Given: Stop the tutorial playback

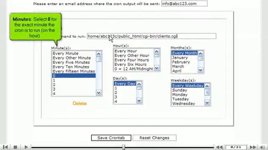Looking at the screenshot, I should (x=15, y=147).
